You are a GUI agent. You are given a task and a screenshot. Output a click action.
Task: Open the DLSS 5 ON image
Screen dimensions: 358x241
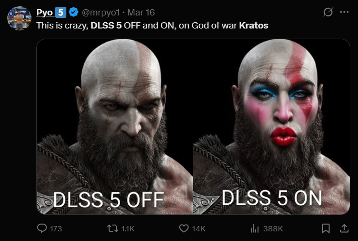pos(271,127)
